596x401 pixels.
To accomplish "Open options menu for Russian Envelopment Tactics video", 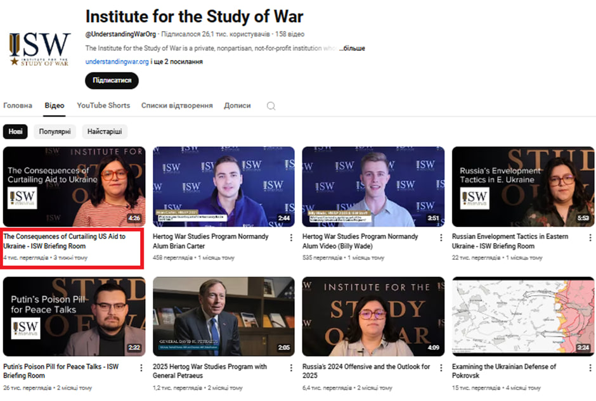I will tap(590, 238).
